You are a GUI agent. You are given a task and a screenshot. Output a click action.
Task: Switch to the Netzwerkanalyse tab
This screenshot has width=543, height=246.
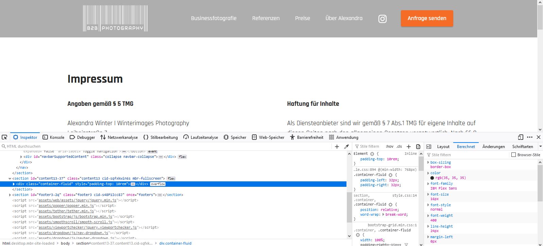pos(119,137)
